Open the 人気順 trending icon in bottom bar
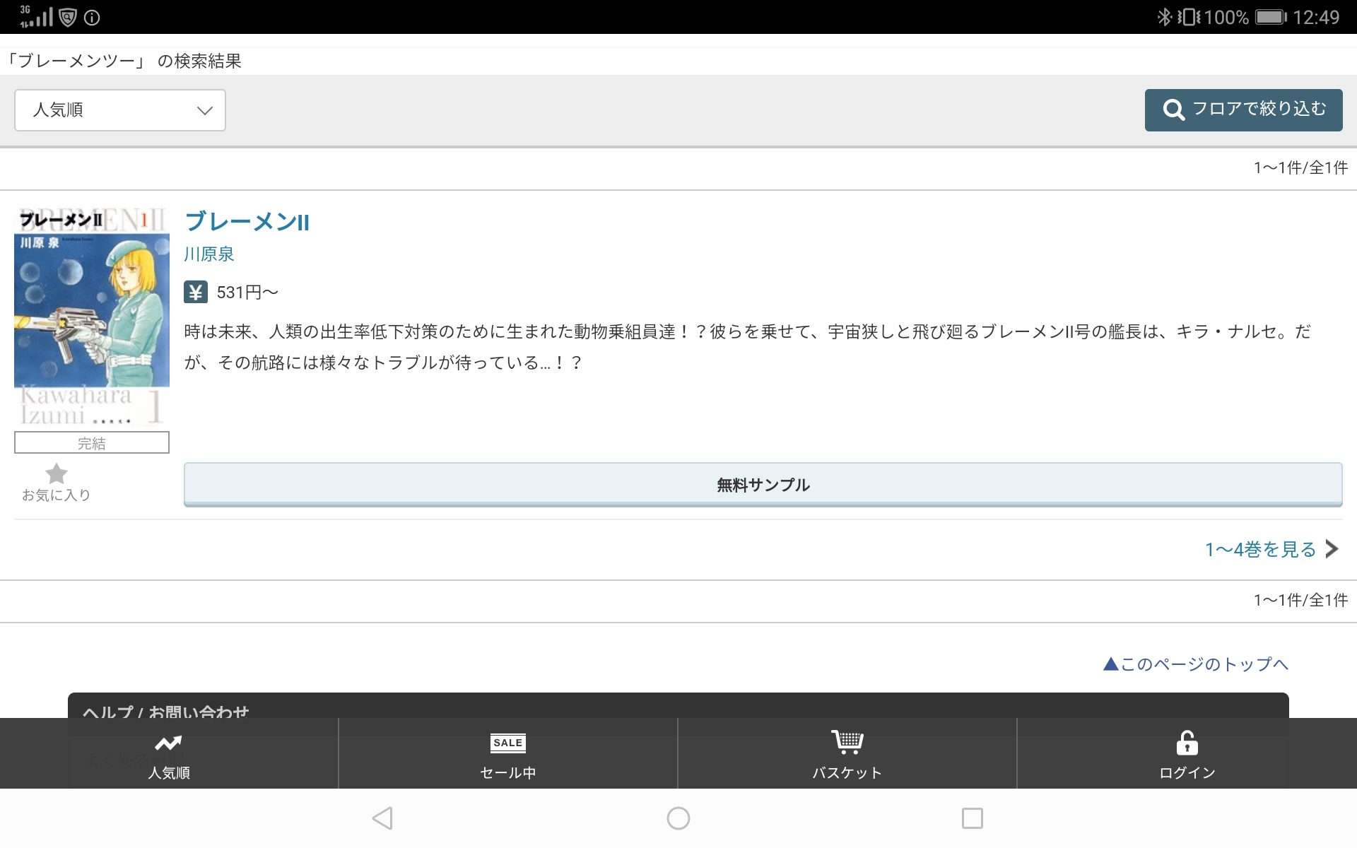Screen dimensions: 1357x848 (x=169, y=743)
